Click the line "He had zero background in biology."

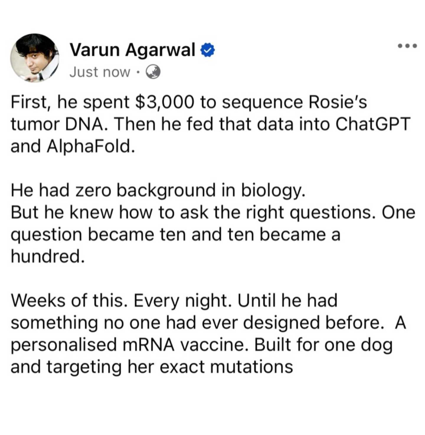pos(158,190)
